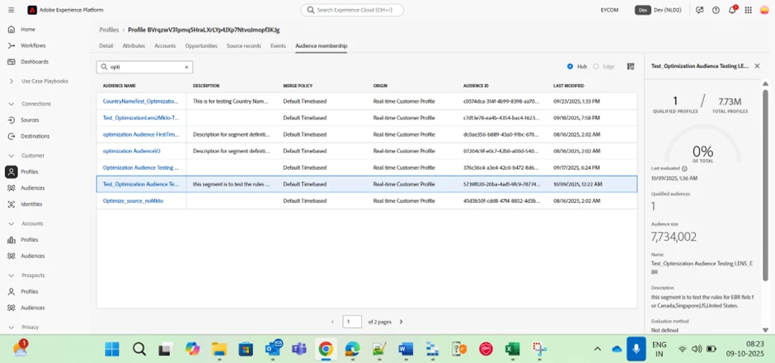Click the details panel scrollbar

765,185
